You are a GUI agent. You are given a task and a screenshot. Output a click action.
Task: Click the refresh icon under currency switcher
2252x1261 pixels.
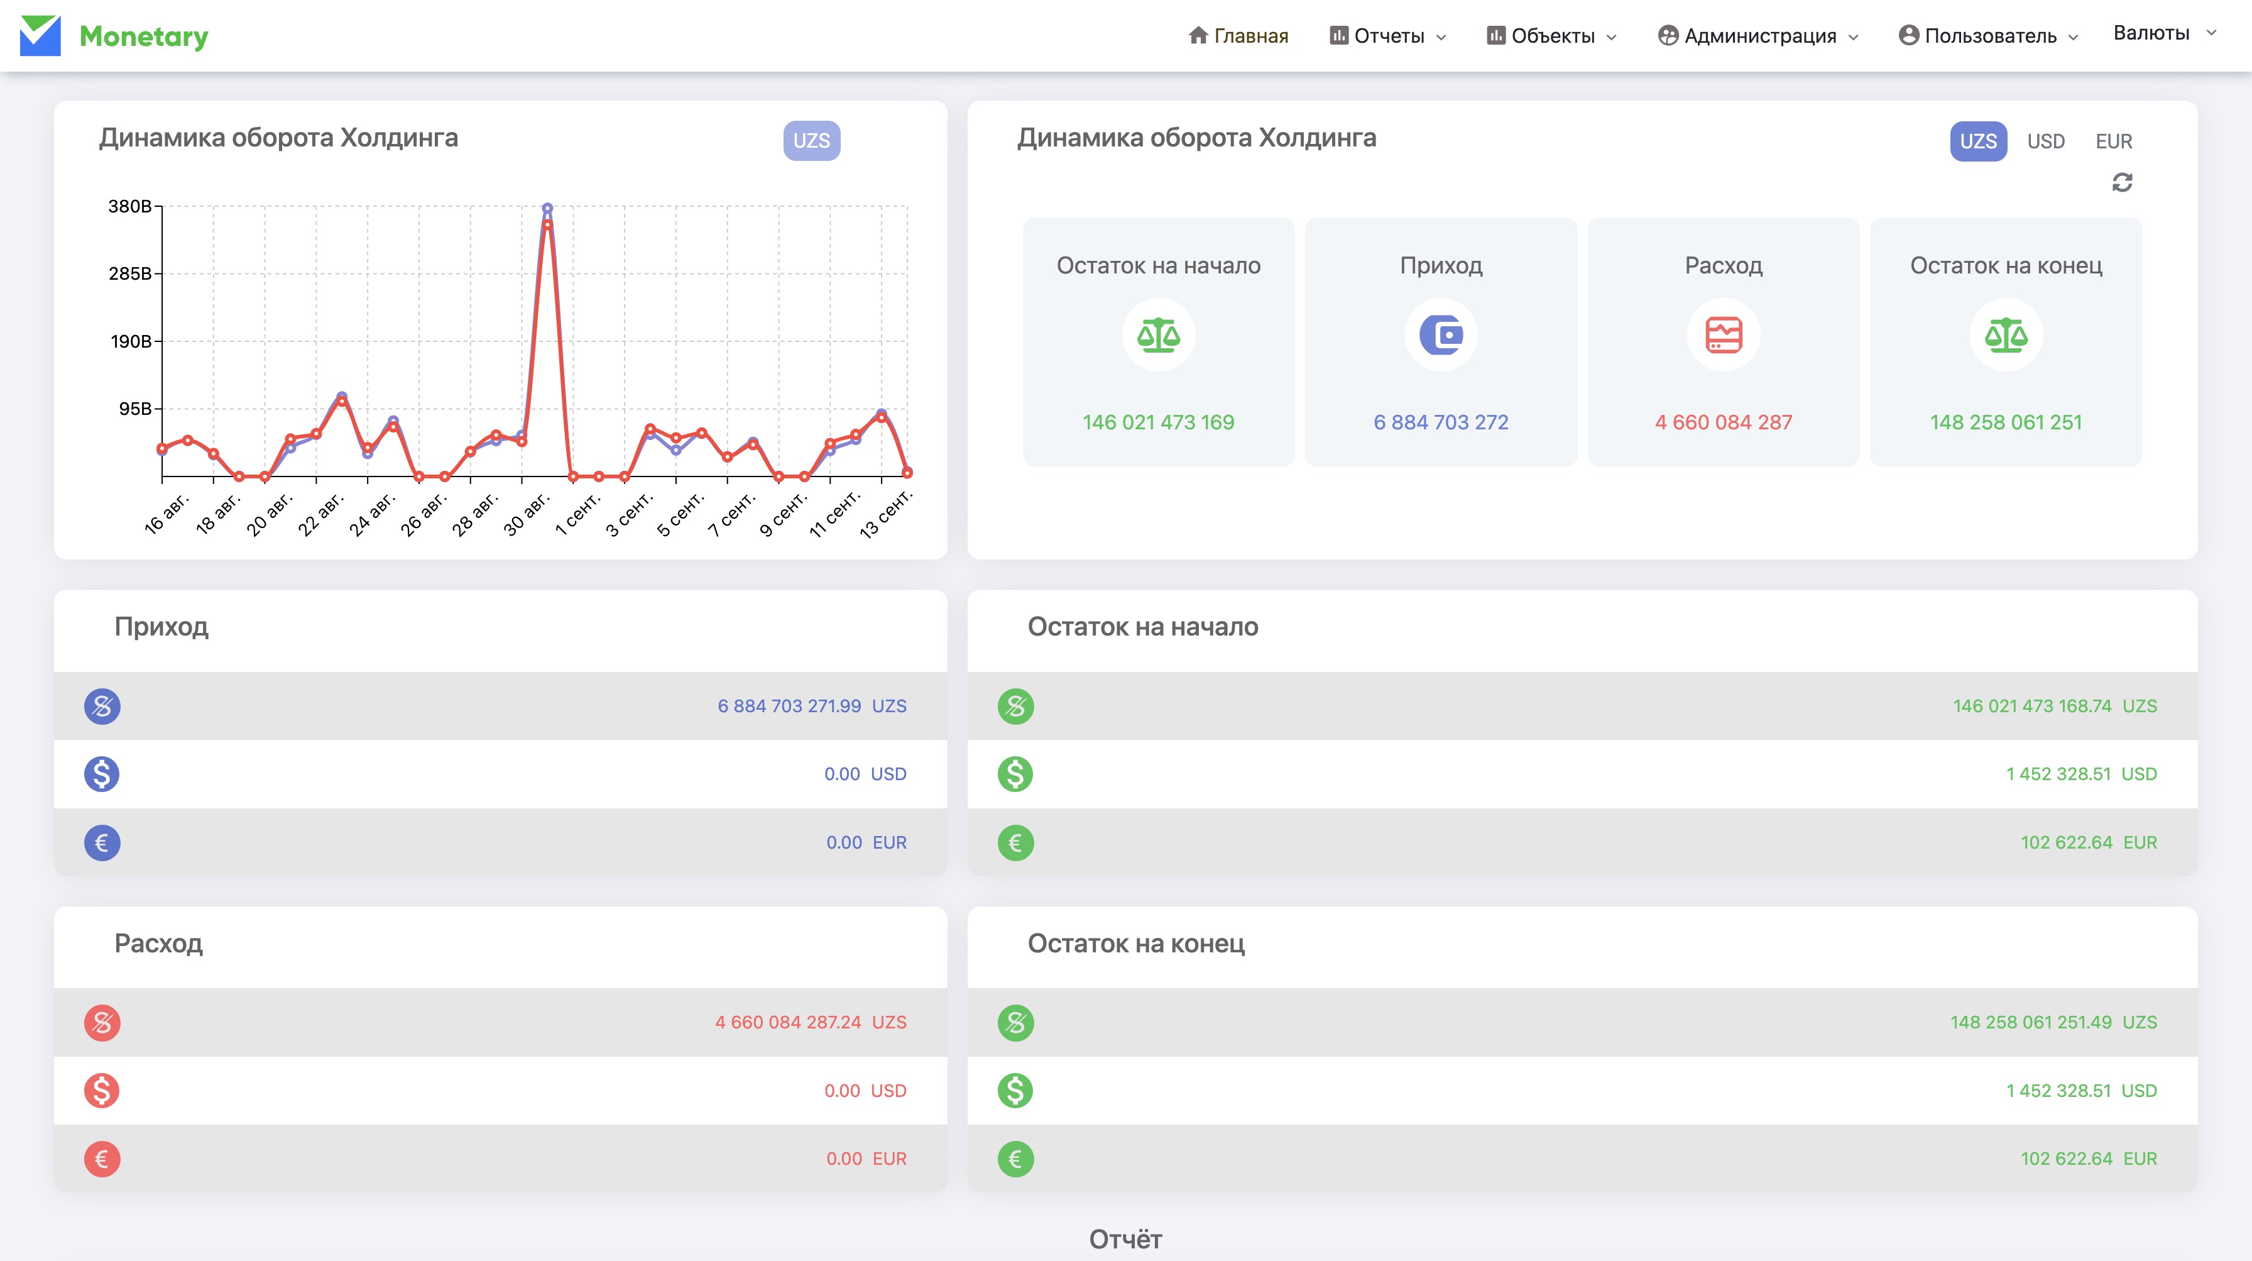(2122, 183)
